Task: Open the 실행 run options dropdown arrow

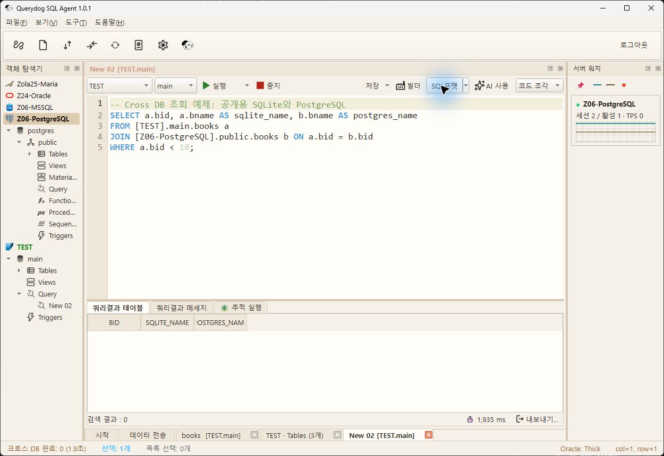Action: pos(246,85)
